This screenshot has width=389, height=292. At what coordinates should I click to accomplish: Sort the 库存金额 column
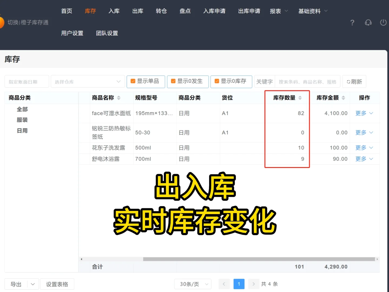pyautogui.click(x=343, y=98)
